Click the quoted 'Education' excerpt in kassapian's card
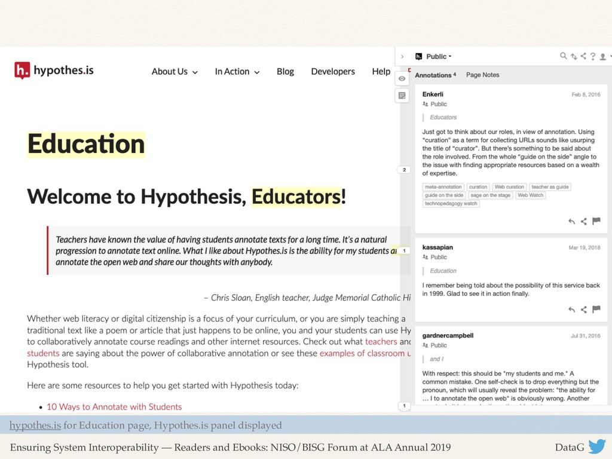 coord(443,271)
